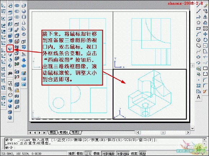
Task: Select the Torus solid icon
Action: (24, 34)
